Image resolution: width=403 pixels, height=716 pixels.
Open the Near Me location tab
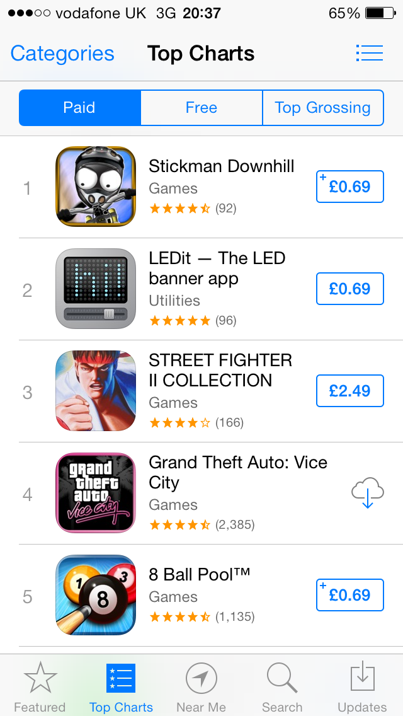point(201,687)
